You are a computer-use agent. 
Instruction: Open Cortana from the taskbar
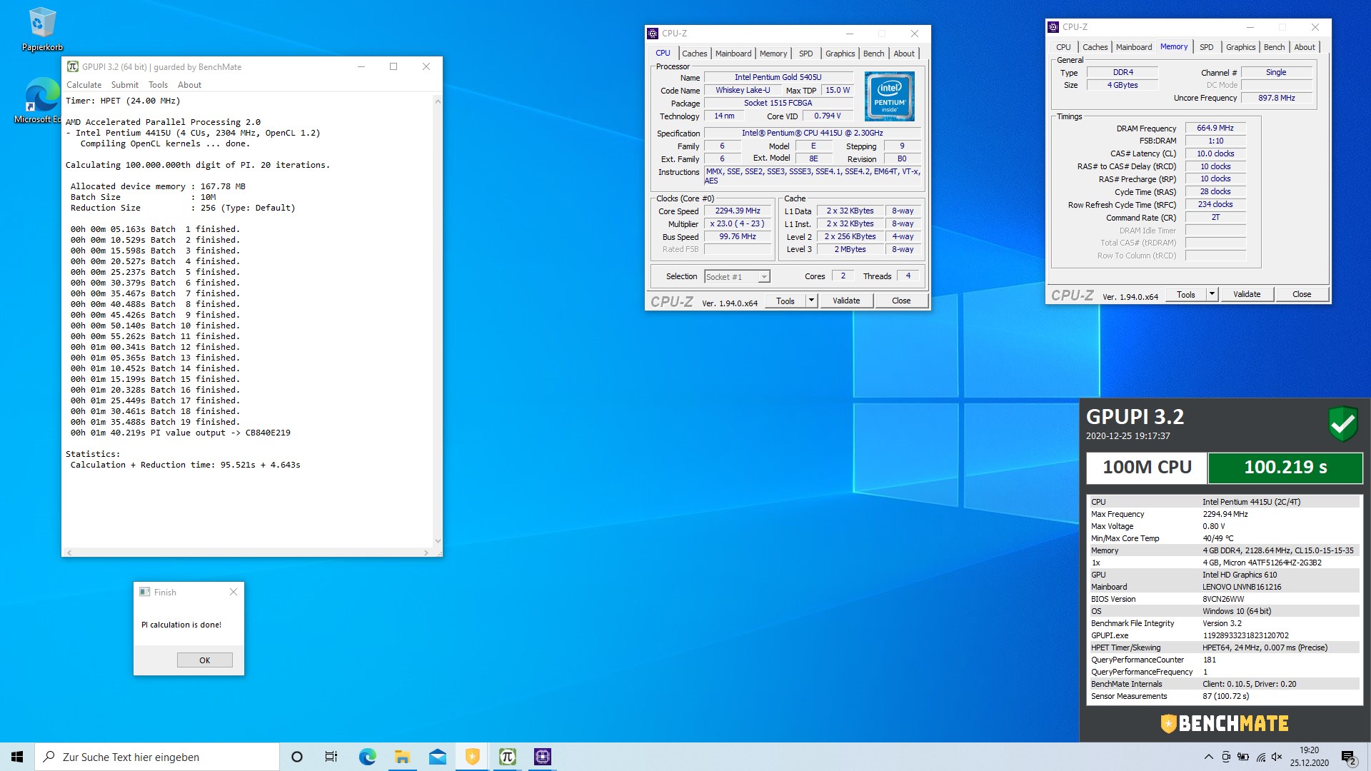tap(297, 757)
